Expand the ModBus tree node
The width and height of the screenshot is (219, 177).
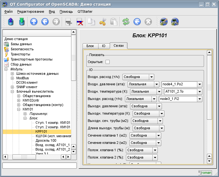point(12,78)
